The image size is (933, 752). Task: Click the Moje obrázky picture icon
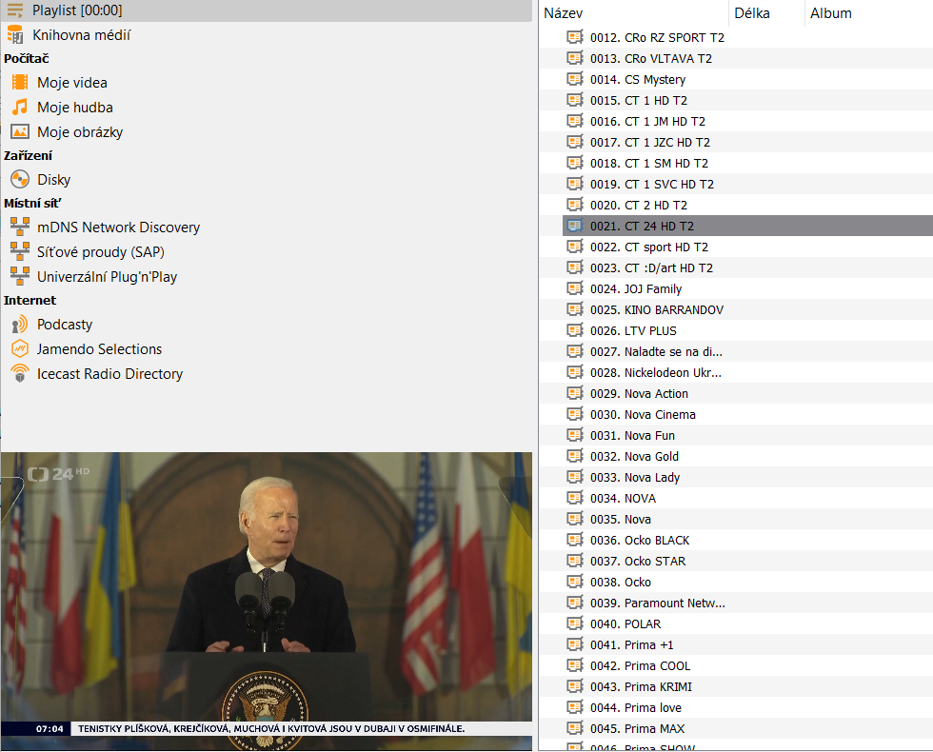point(20,132)
